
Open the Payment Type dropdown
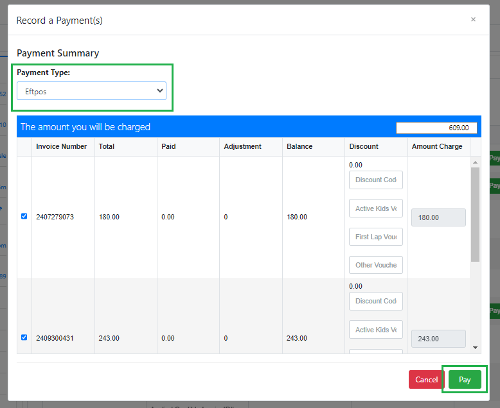coord(91,91)
